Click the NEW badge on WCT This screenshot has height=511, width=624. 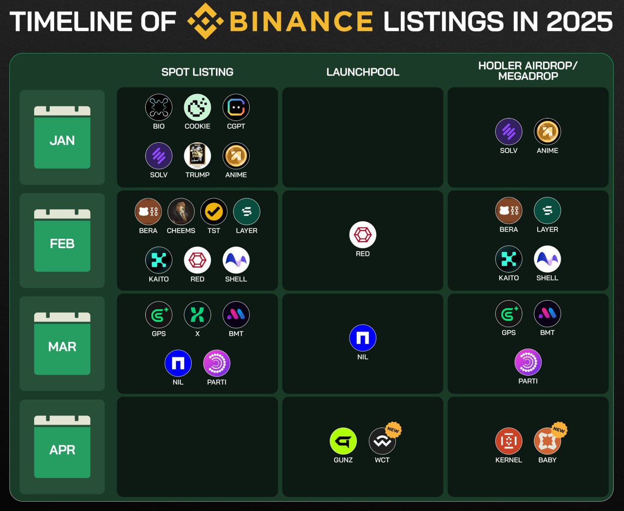(393, 430)
